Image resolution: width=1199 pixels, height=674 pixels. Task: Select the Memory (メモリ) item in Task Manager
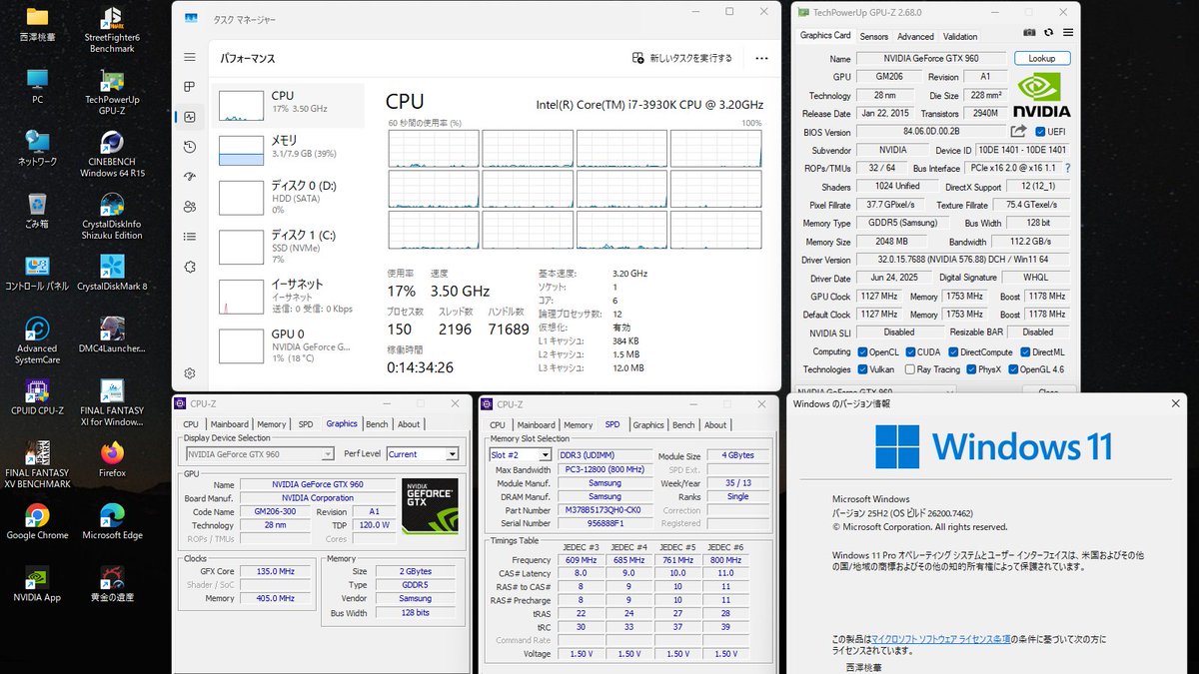coord(290,149)
